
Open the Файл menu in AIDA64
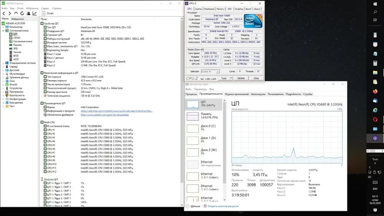pos(4,8)
